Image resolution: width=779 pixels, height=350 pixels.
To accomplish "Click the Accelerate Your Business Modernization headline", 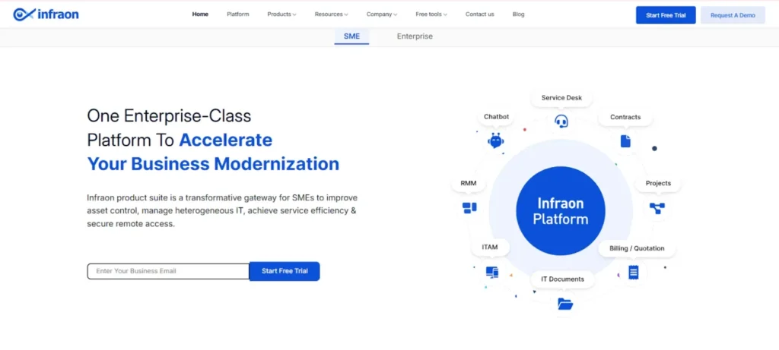I will 214,152.
